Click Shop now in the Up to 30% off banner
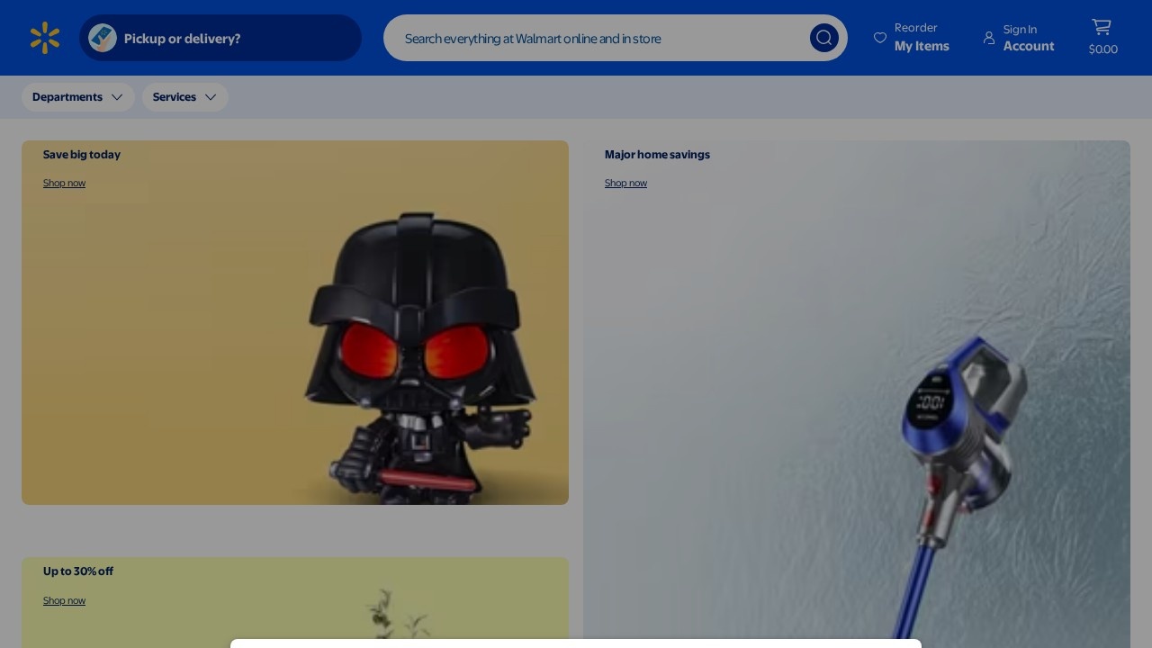The image size is (1152, 648). coord(64,600)
